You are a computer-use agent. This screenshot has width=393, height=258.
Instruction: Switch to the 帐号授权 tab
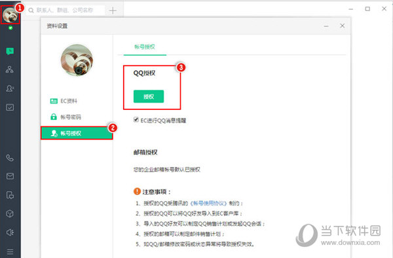click(x=145, y=47)
